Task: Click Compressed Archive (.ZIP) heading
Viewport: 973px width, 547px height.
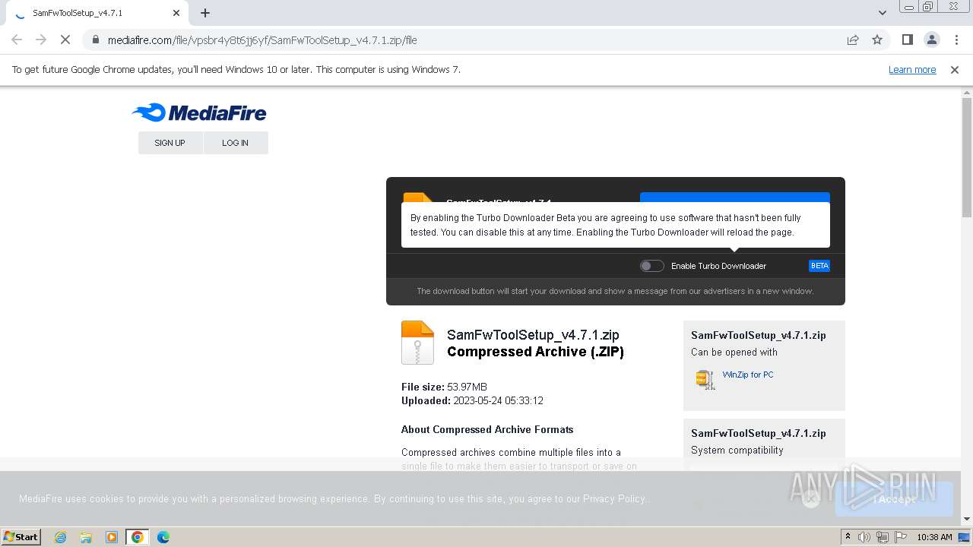Action: 535,352
